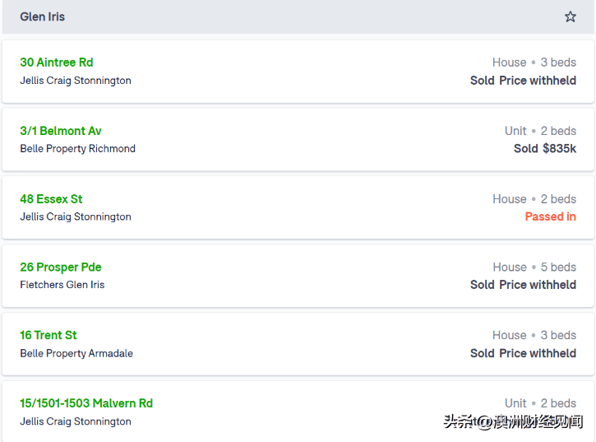596x442 pixels.
Task: Click House 5 beds property details
Action: (534, 268)
